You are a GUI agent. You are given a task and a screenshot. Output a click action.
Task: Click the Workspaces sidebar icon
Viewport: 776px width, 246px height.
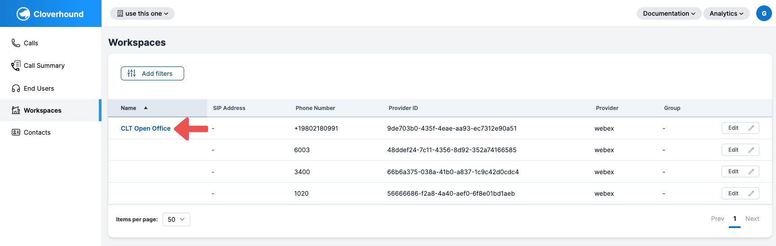(16, 110)
